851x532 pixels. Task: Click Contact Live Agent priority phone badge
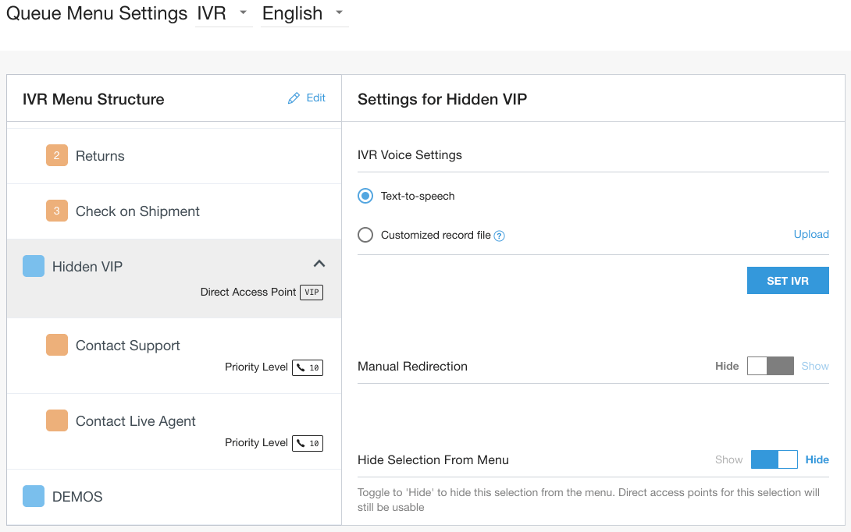(x=308, y=443)
